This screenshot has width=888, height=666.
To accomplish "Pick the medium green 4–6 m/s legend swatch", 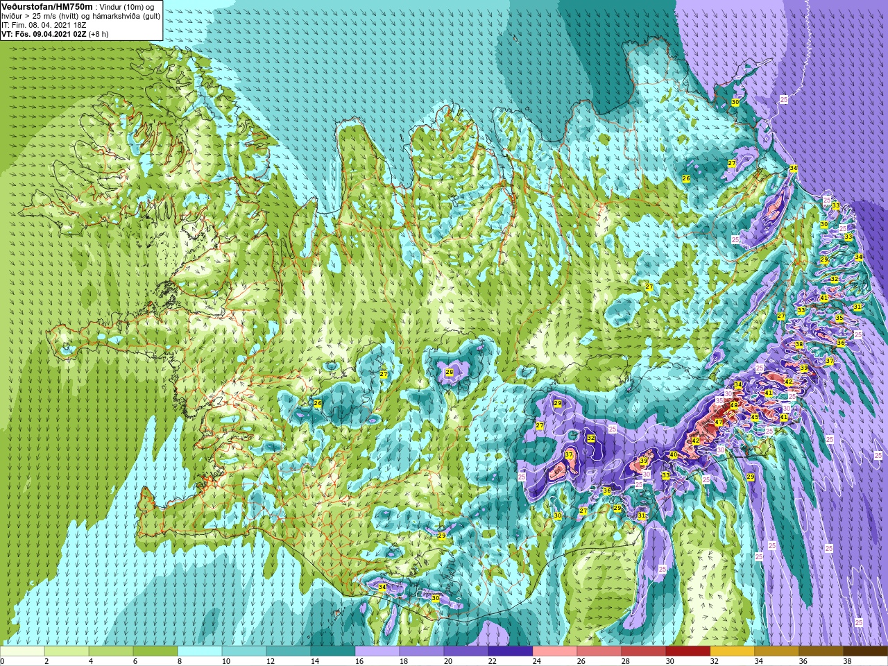I will coord(111,651).
